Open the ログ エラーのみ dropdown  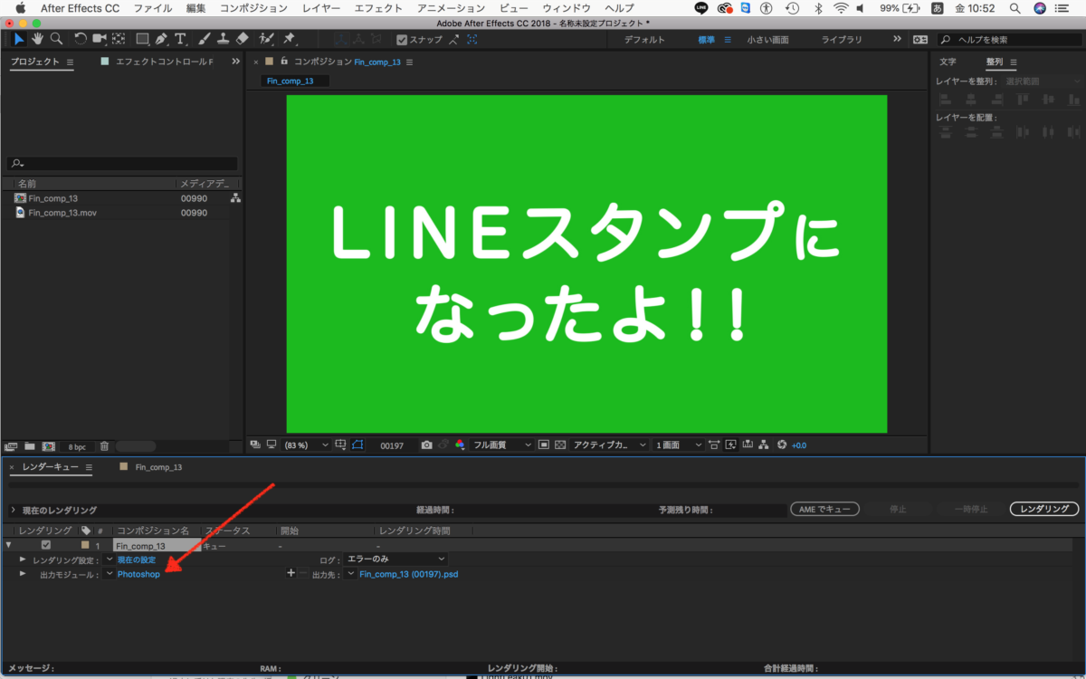pyautogui.click(x=396, y=559)
